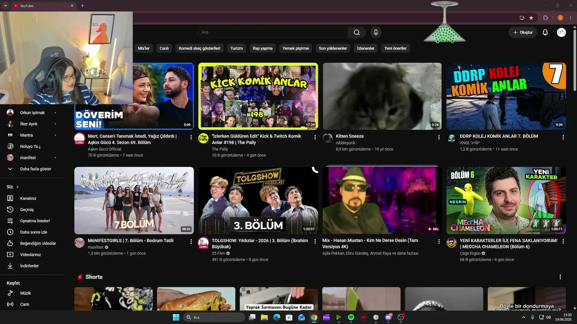Open Spotify from the taskbar

(x=351, y=317)
